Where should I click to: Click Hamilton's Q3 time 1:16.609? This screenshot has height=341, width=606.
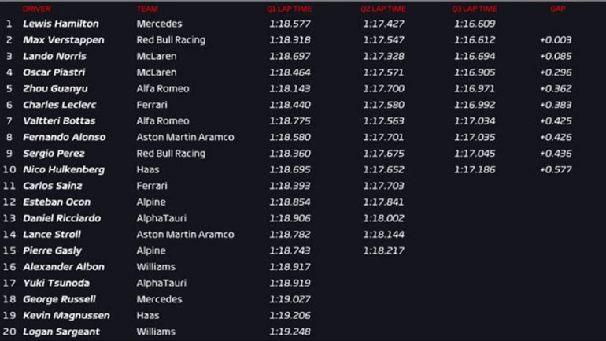coord(475,24)
